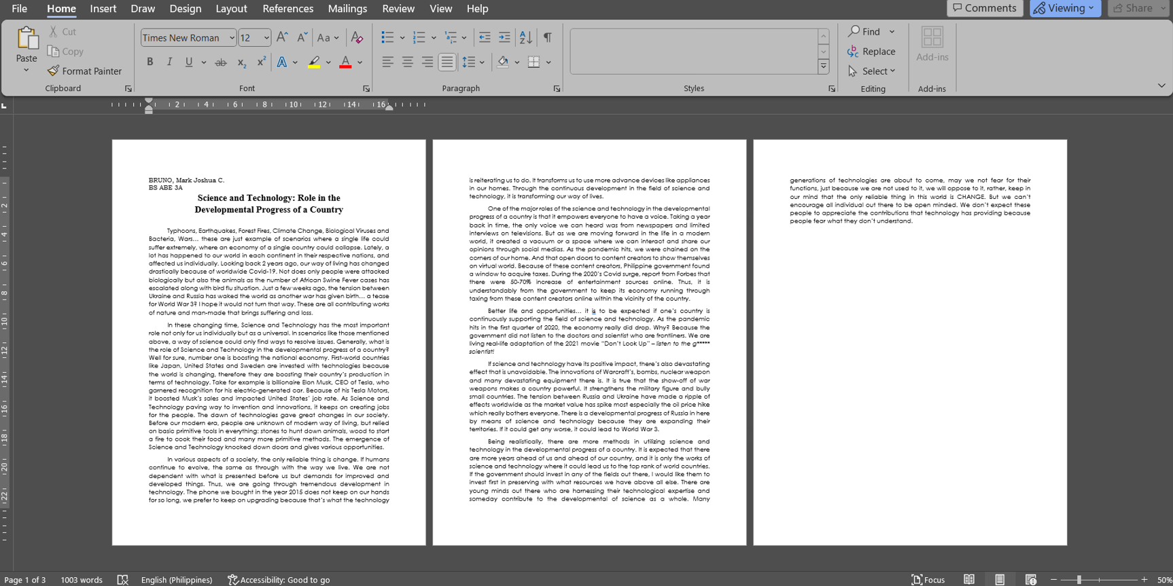
Task: Click the numbered list icon
Action: click(419, 37)
